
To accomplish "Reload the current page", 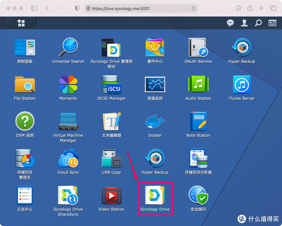I will 193,8.
